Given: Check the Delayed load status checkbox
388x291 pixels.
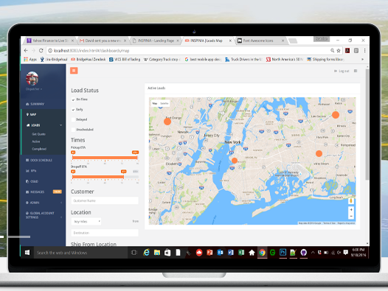Looking at the screenshot, I should pos(73,119).
